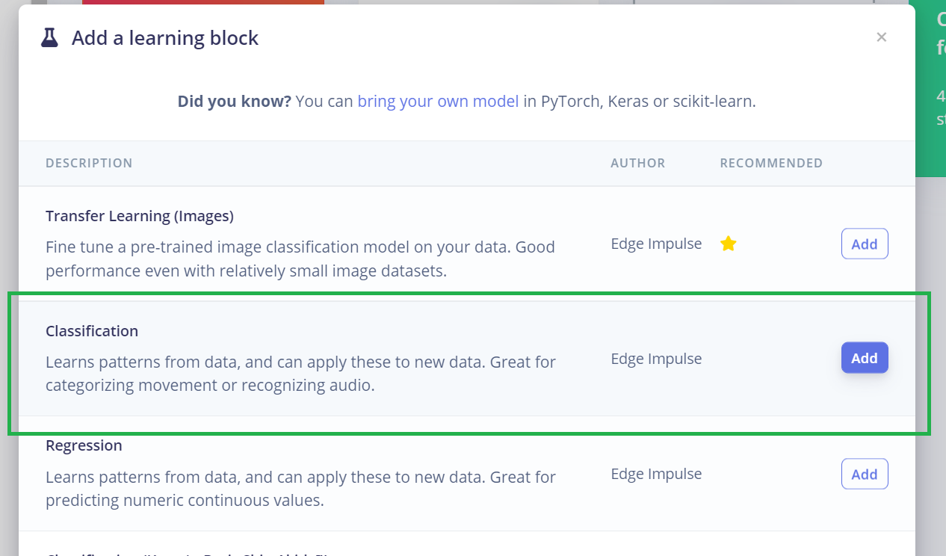Click the RECOMMENDED column header
946x556 pixels.
[x=771, y=163]
